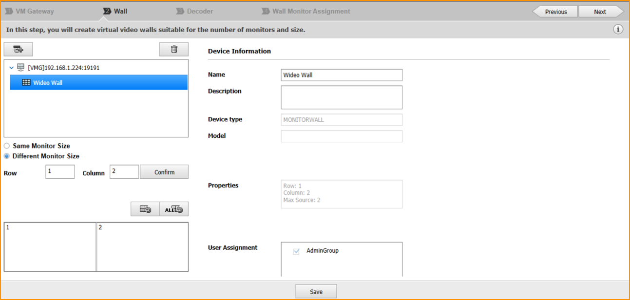Collapse the VMG 192.168.1.224 tree node

[12, 68]
